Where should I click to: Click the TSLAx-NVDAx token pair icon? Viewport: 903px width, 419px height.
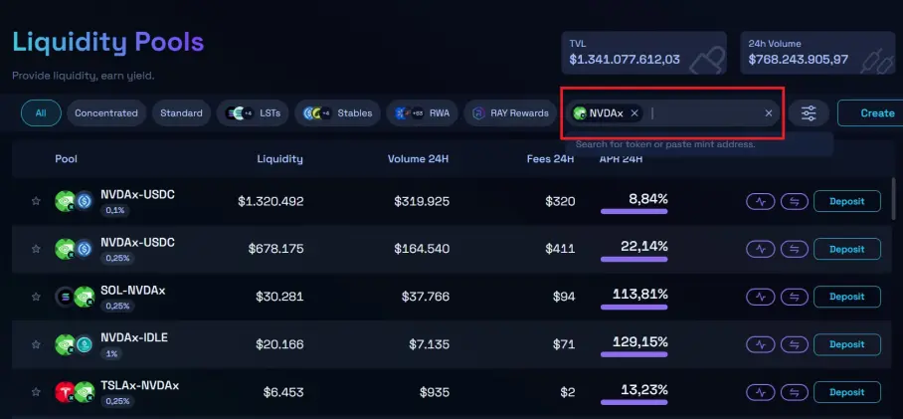coord(75,392)
